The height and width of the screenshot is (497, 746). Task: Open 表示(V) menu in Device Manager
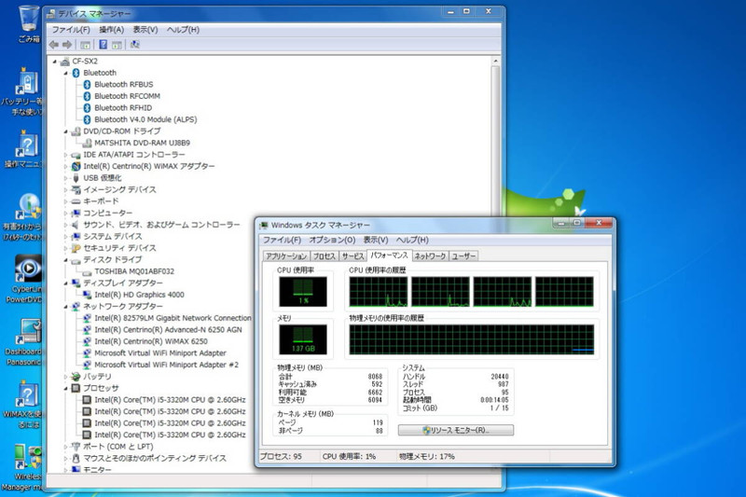[x=145, y=30]
